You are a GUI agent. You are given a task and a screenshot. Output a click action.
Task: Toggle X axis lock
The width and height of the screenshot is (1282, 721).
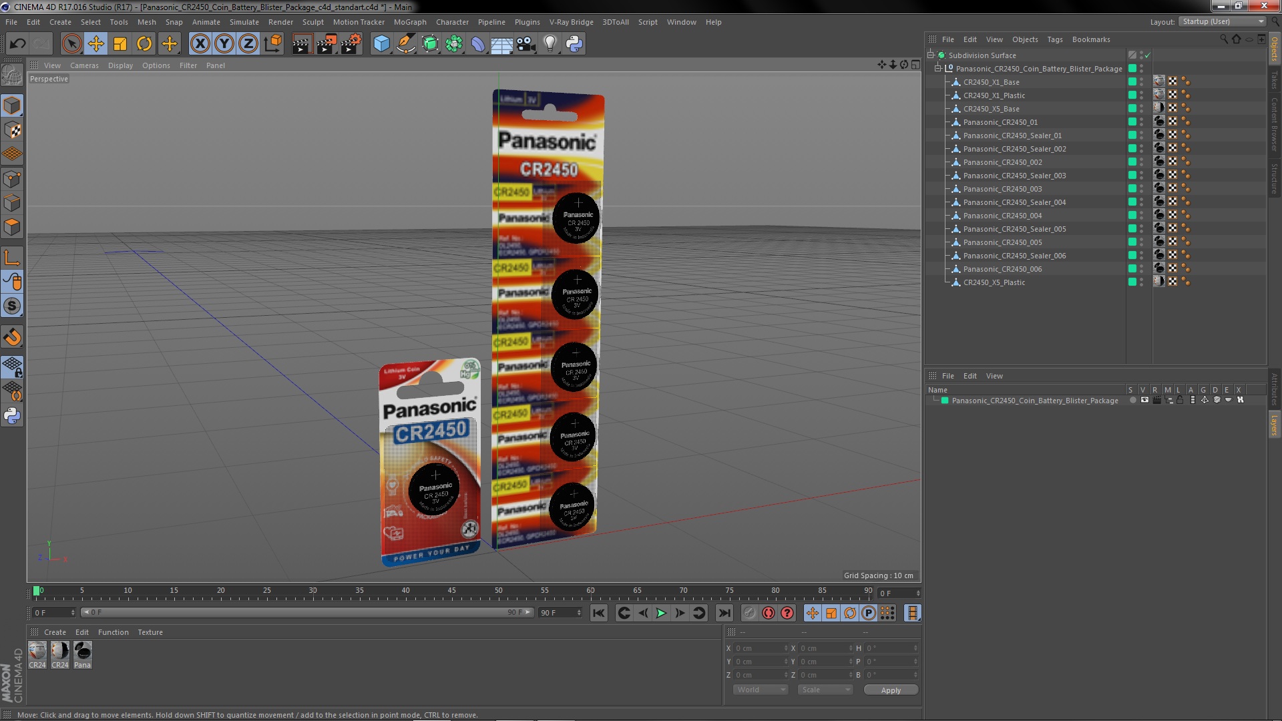pos(200,44)
